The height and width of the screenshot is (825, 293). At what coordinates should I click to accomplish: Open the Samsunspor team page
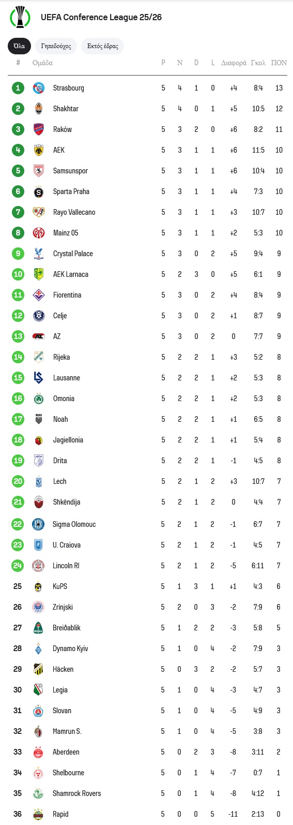[70, 171]
